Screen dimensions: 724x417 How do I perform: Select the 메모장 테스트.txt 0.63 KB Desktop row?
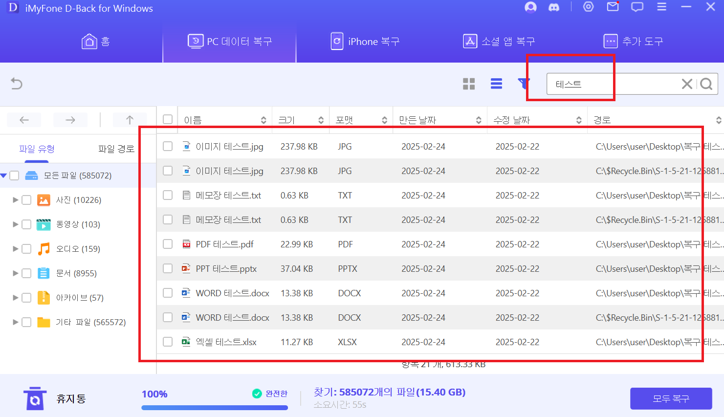440,195
